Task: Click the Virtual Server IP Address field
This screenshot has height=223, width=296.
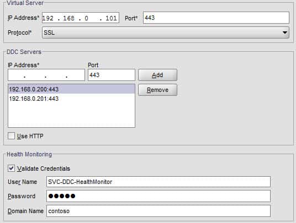Action: [81, 18]
